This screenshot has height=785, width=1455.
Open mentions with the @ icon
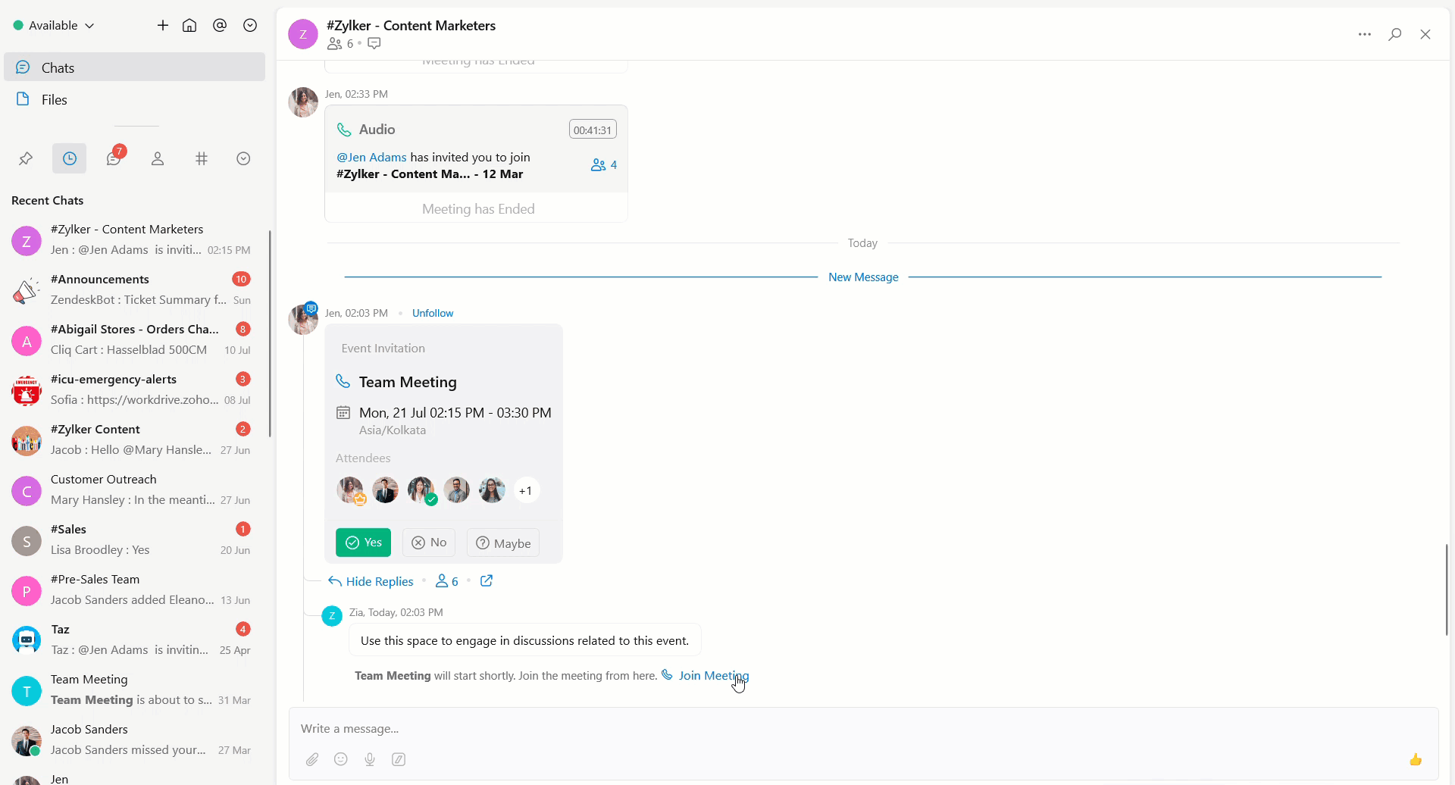220,26
